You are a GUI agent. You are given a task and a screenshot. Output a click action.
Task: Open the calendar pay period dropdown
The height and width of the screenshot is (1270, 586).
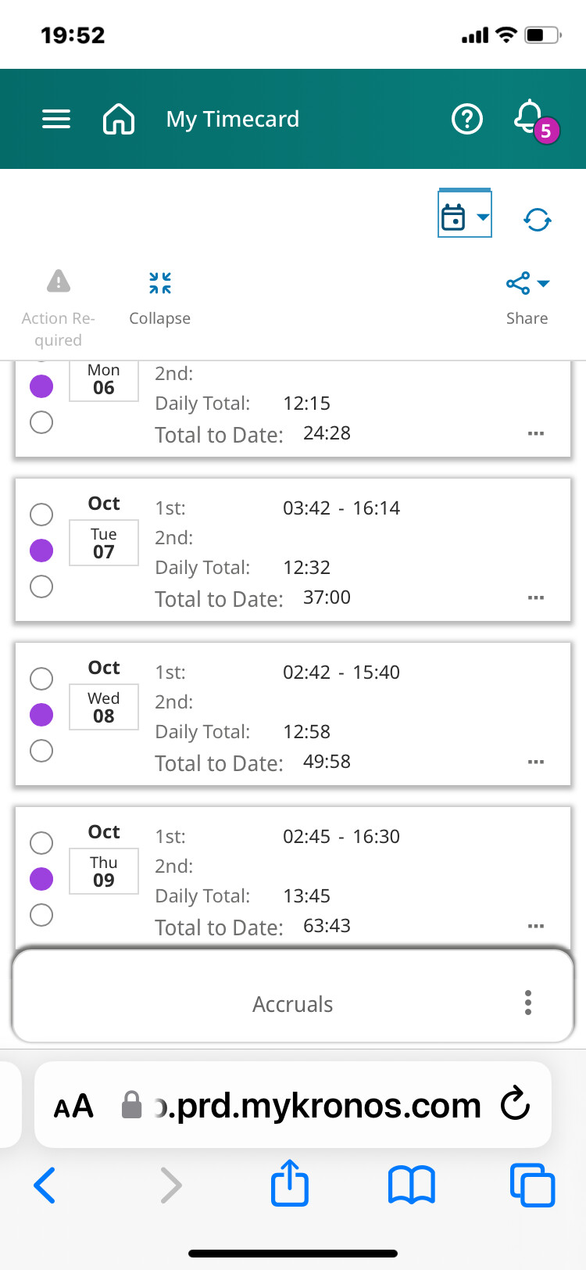click(465, 214)
